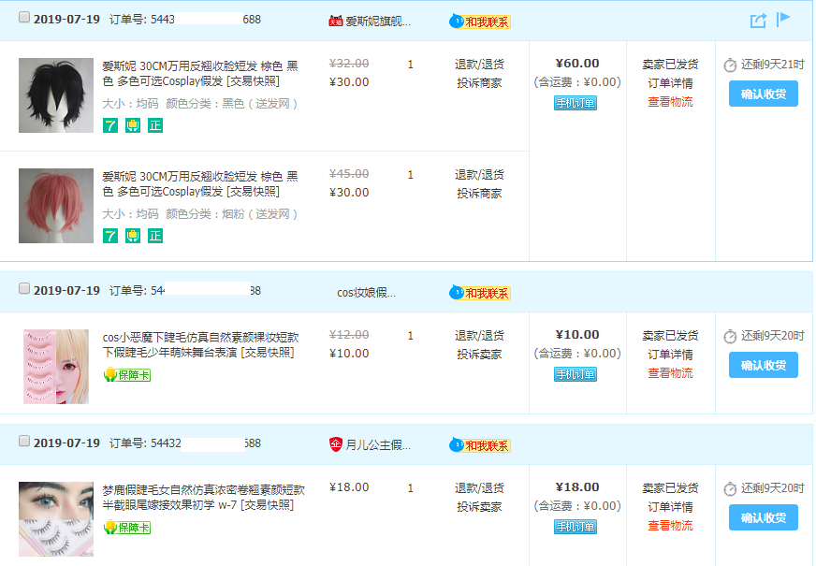Click 退款/退货 for the pink wig item
Screen dimensions: 816x566
click(479, 175)
